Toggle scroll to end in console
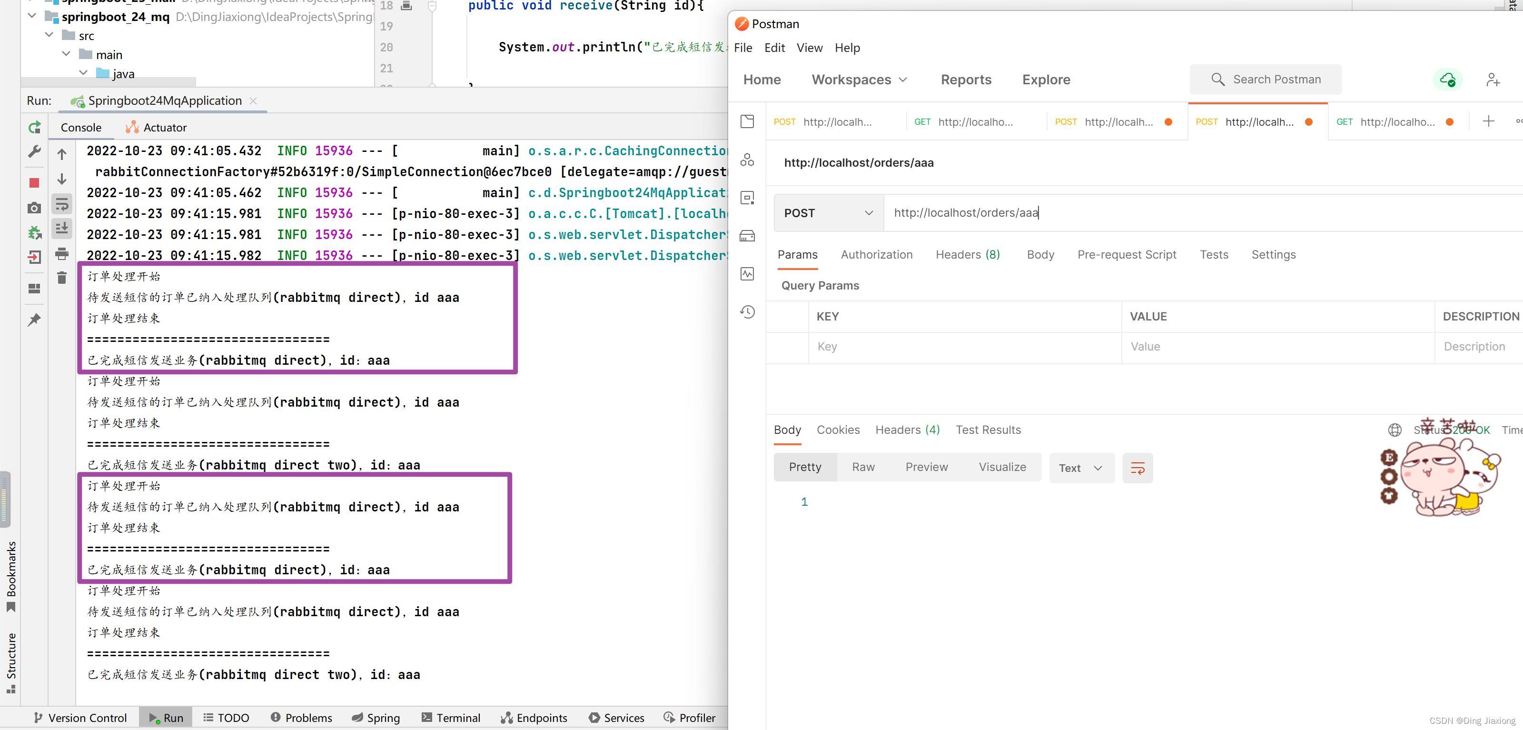The image size is (1523, 730). pos(61,229)
